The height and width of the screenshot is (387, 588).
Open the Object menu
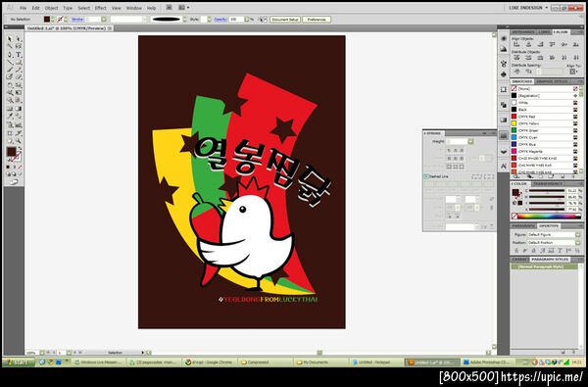click(x=51, y=8)
